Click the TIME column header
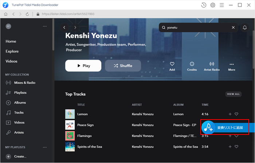 (x=205, y=105)
